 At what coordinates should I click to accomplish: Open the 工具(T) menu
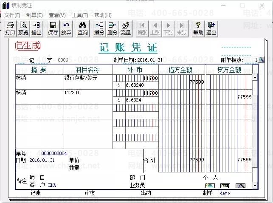[x=80, y=15]
